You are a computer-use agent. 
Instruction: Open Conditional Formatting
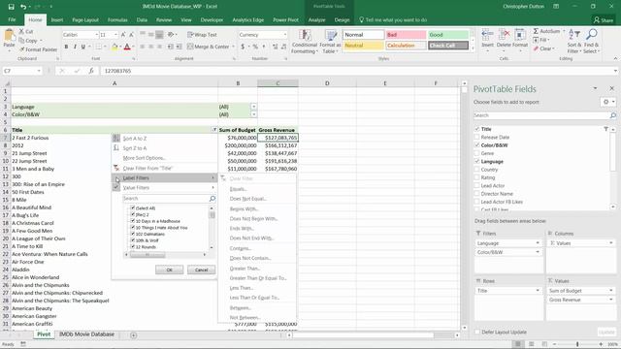304,41
